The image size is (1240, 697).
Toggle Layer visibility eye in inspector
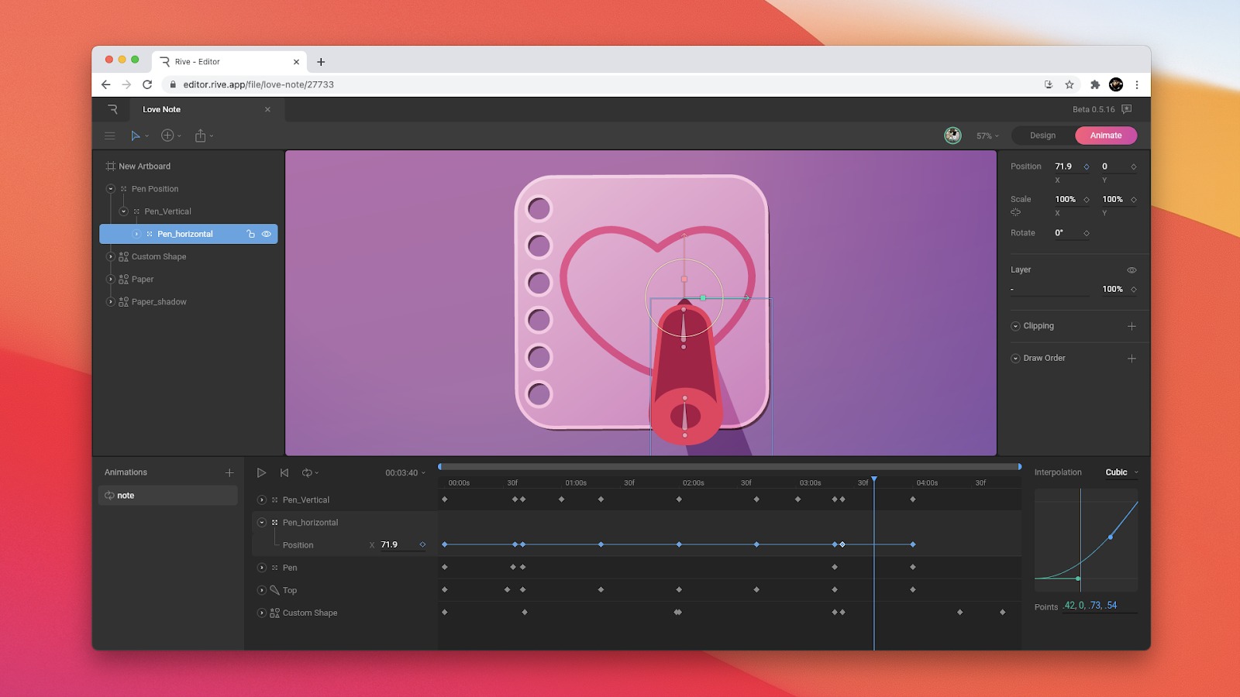(x=1131, y=270)
